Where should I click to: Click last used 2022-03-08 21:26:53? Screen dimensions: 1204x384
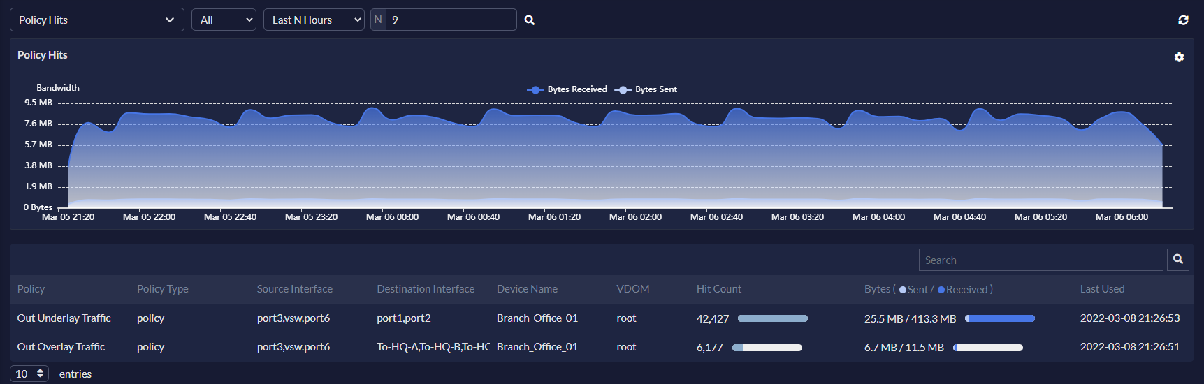pos(1130,318)
